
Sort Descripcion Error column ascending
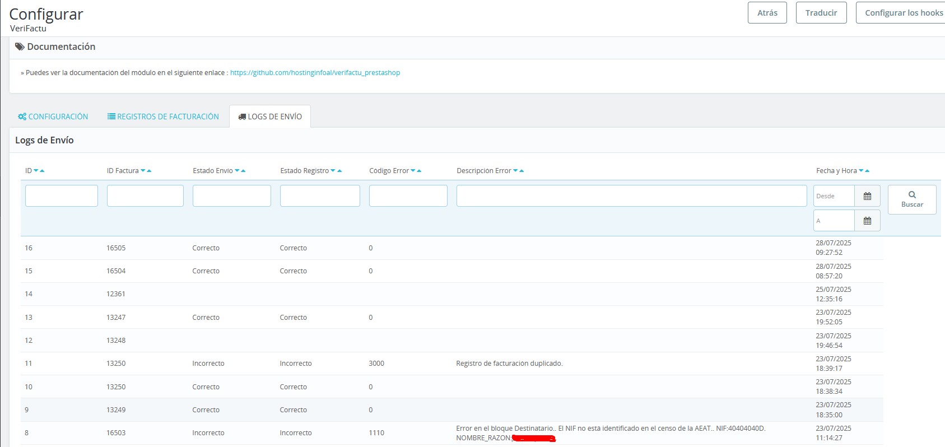point(522,171)
